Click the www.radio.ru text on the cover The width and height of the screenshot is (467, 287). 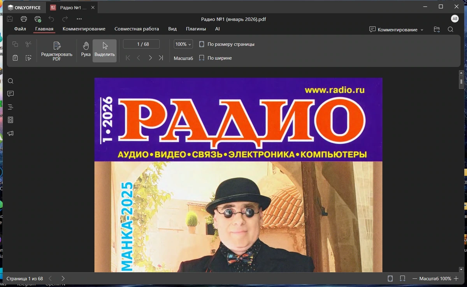tap(334, 90)
